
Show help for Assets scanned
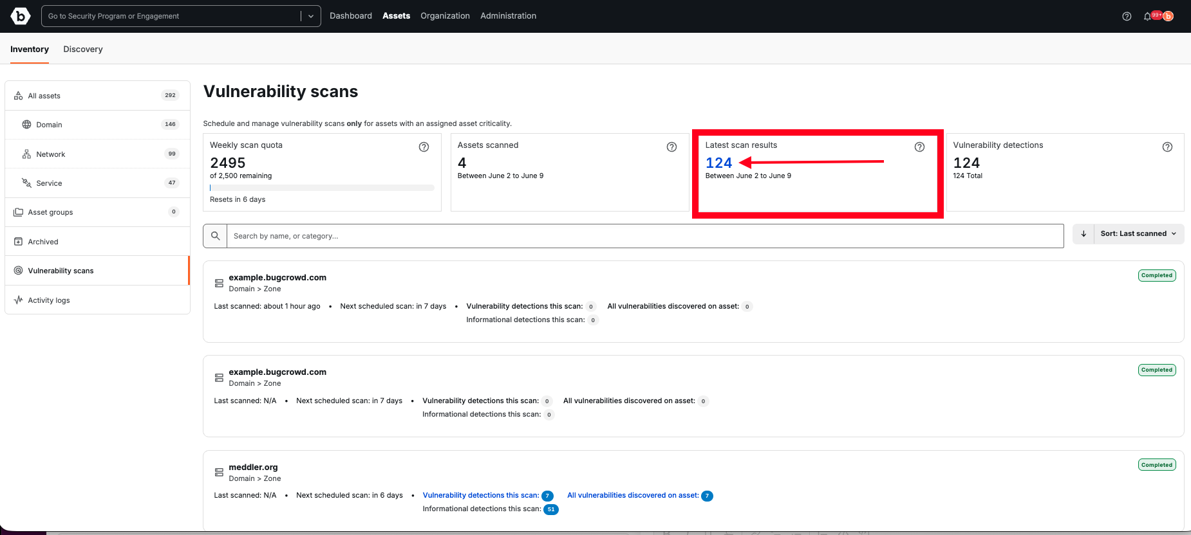pyautogui.click(x=671, y=147)
